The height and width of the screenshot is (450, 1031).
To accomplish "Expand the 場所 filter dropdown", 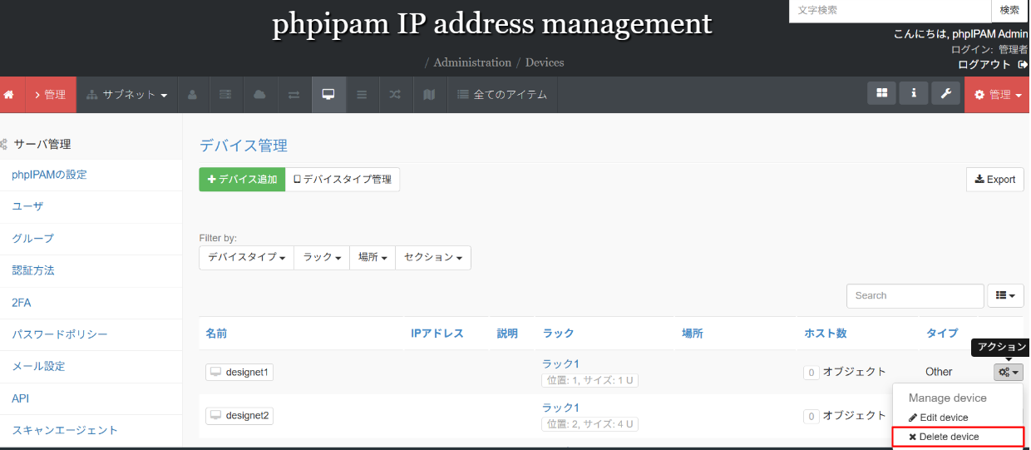I will coord(372,258).
